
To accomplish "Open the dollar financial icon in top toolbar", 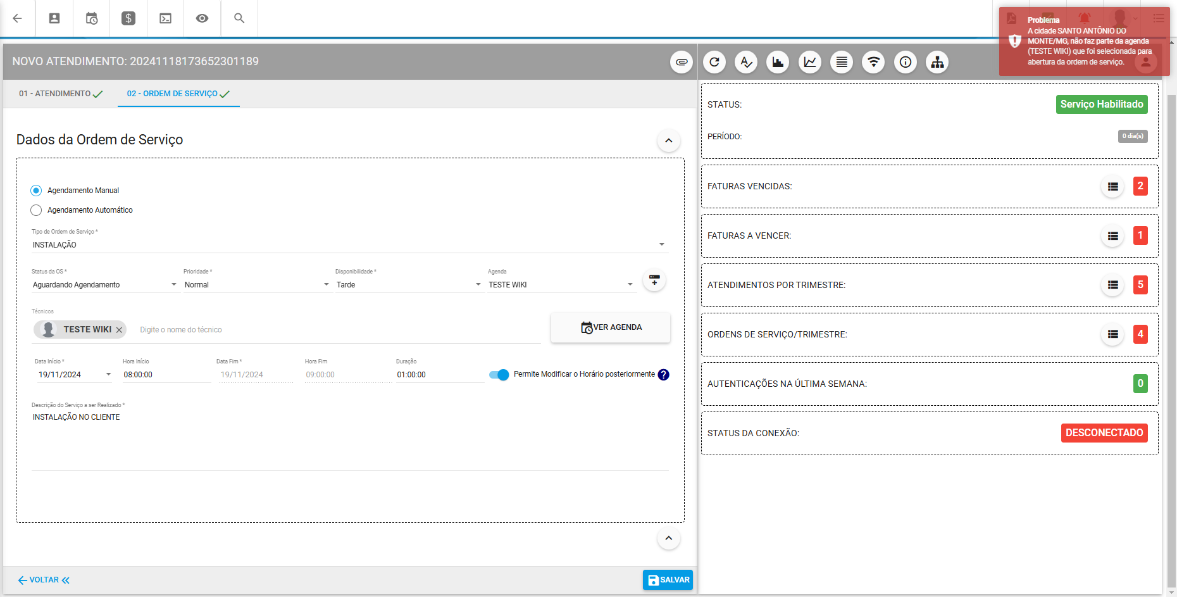I will 128,18.
